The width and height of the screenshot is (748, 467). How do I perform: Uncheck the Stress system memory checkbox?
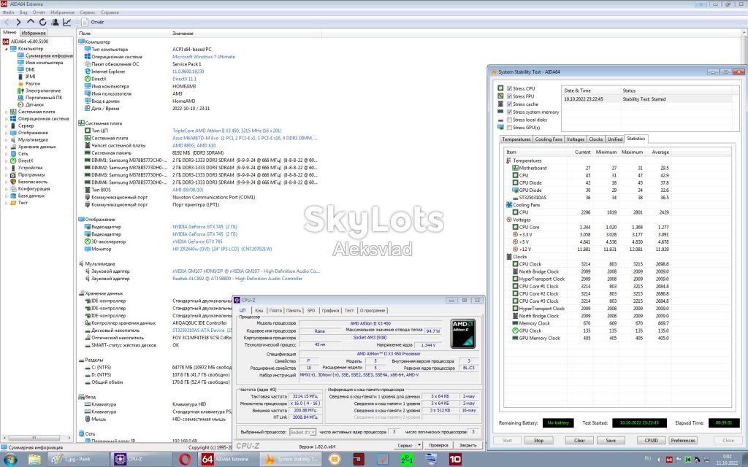509,112
